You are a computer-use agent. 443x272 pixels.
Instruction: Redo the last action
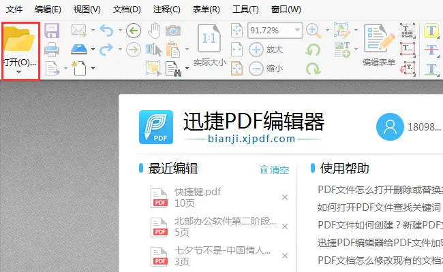coord(106,50)
